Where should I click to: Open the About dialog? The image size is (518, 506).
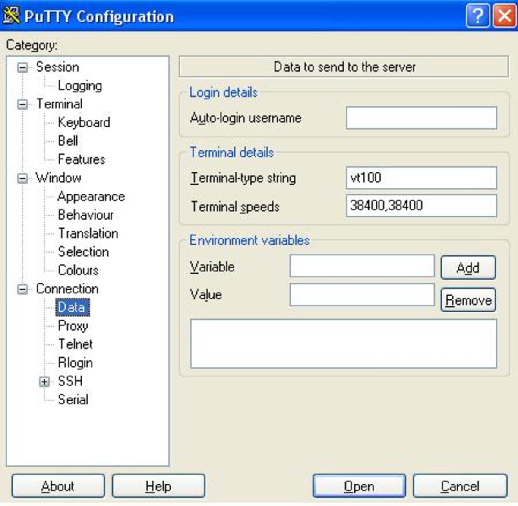point(57,486)
